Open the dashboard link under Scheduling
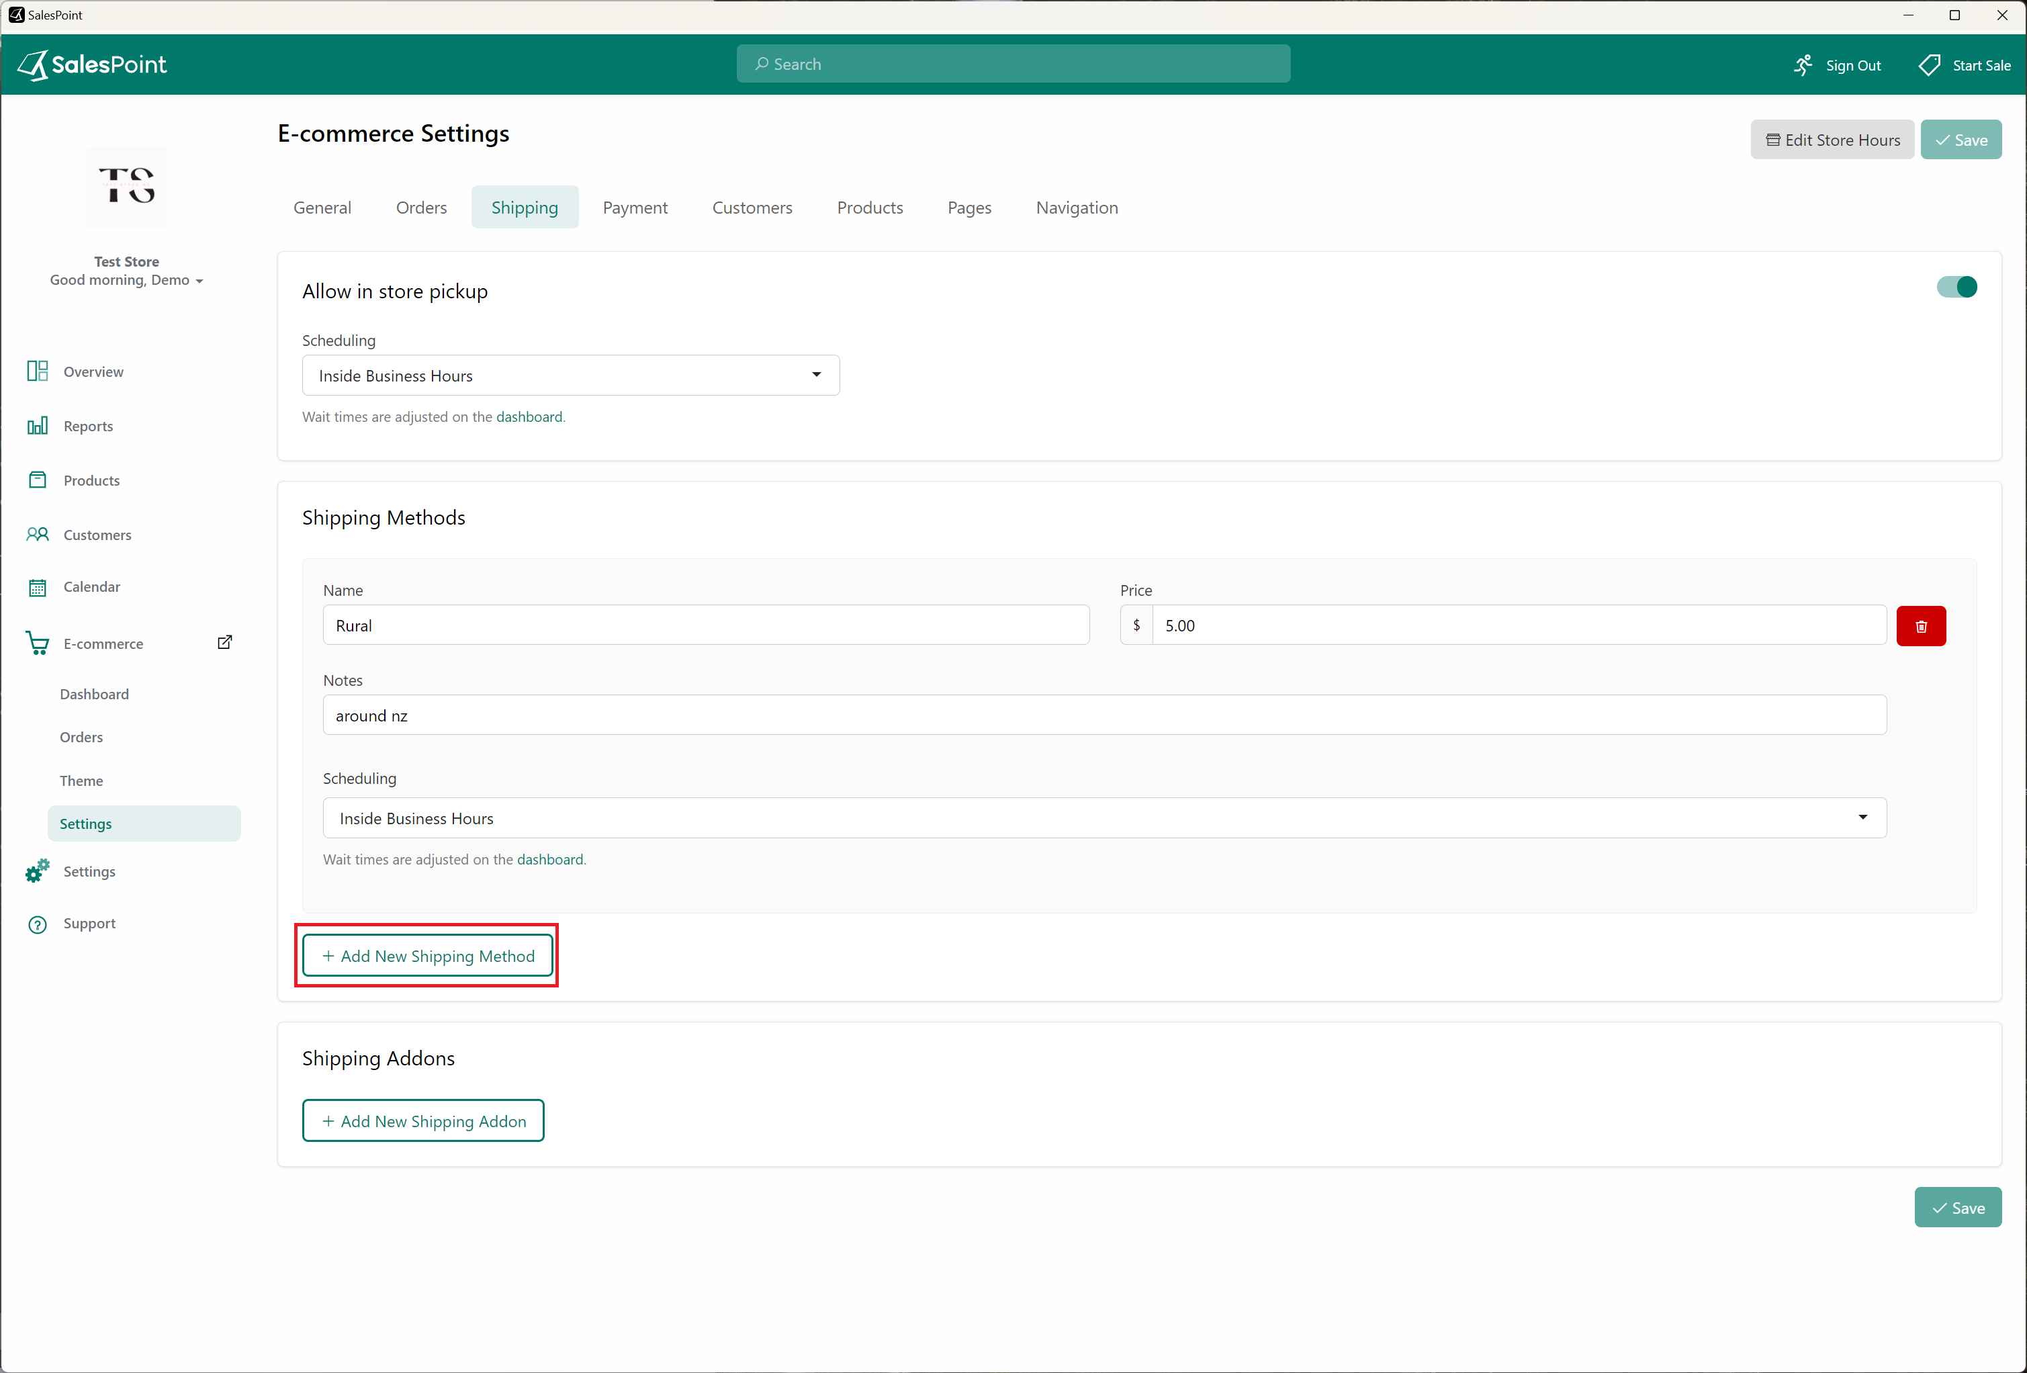Screen dimensions: 2027x1373 pyautogui.click(x=529, y=417)
